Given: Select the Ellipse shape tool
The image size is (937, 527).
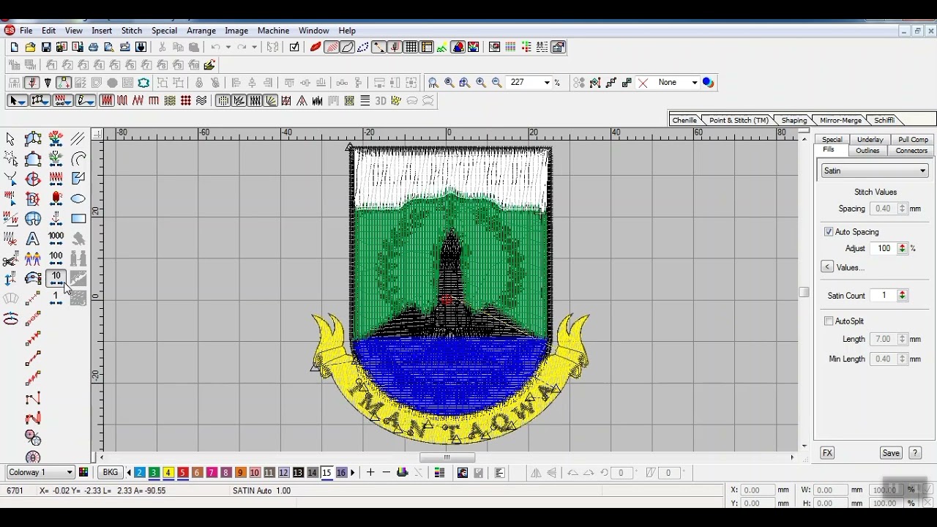Looking at the screenshot, I should pyautogui.click(x=78, y=198).
